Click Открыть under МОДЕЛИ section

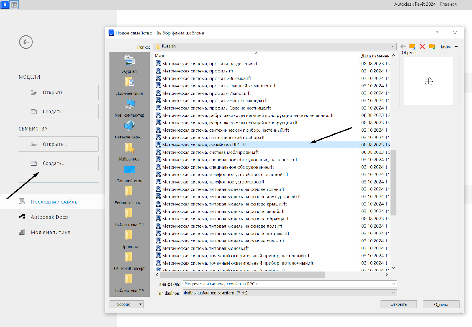pos(59,93)
